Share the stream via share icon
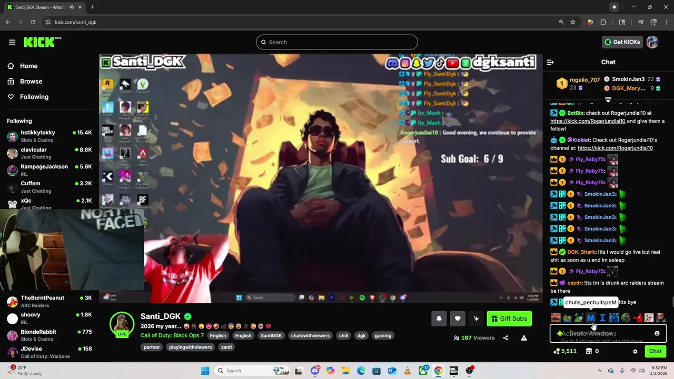This screenshot has width=674, height=379. tap(506, 338)
